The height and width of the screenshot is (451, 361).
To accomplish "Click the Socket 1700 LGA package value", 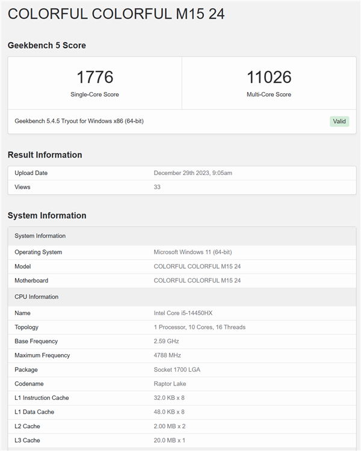I will [x=178, y=370].
